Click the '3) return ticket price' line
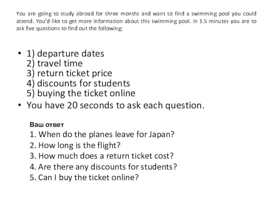Screen dimensions: 273x204 [69, 73]
